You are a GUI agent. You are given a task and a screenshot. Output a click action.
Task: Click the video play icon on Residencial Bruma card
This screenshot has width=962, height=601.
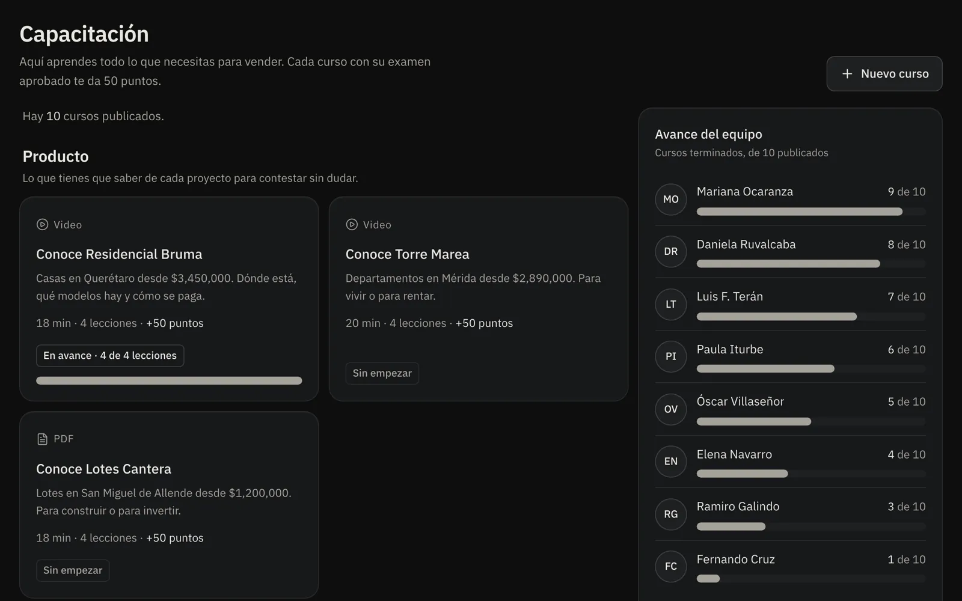pyautogui.click(x=42, y=225)
